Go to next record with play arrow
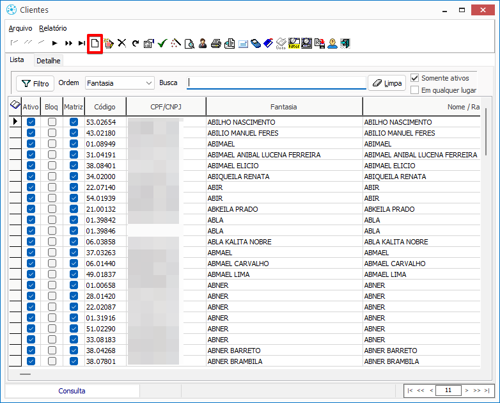This screenshot has width=500, height=403. [x=55, y=43]
